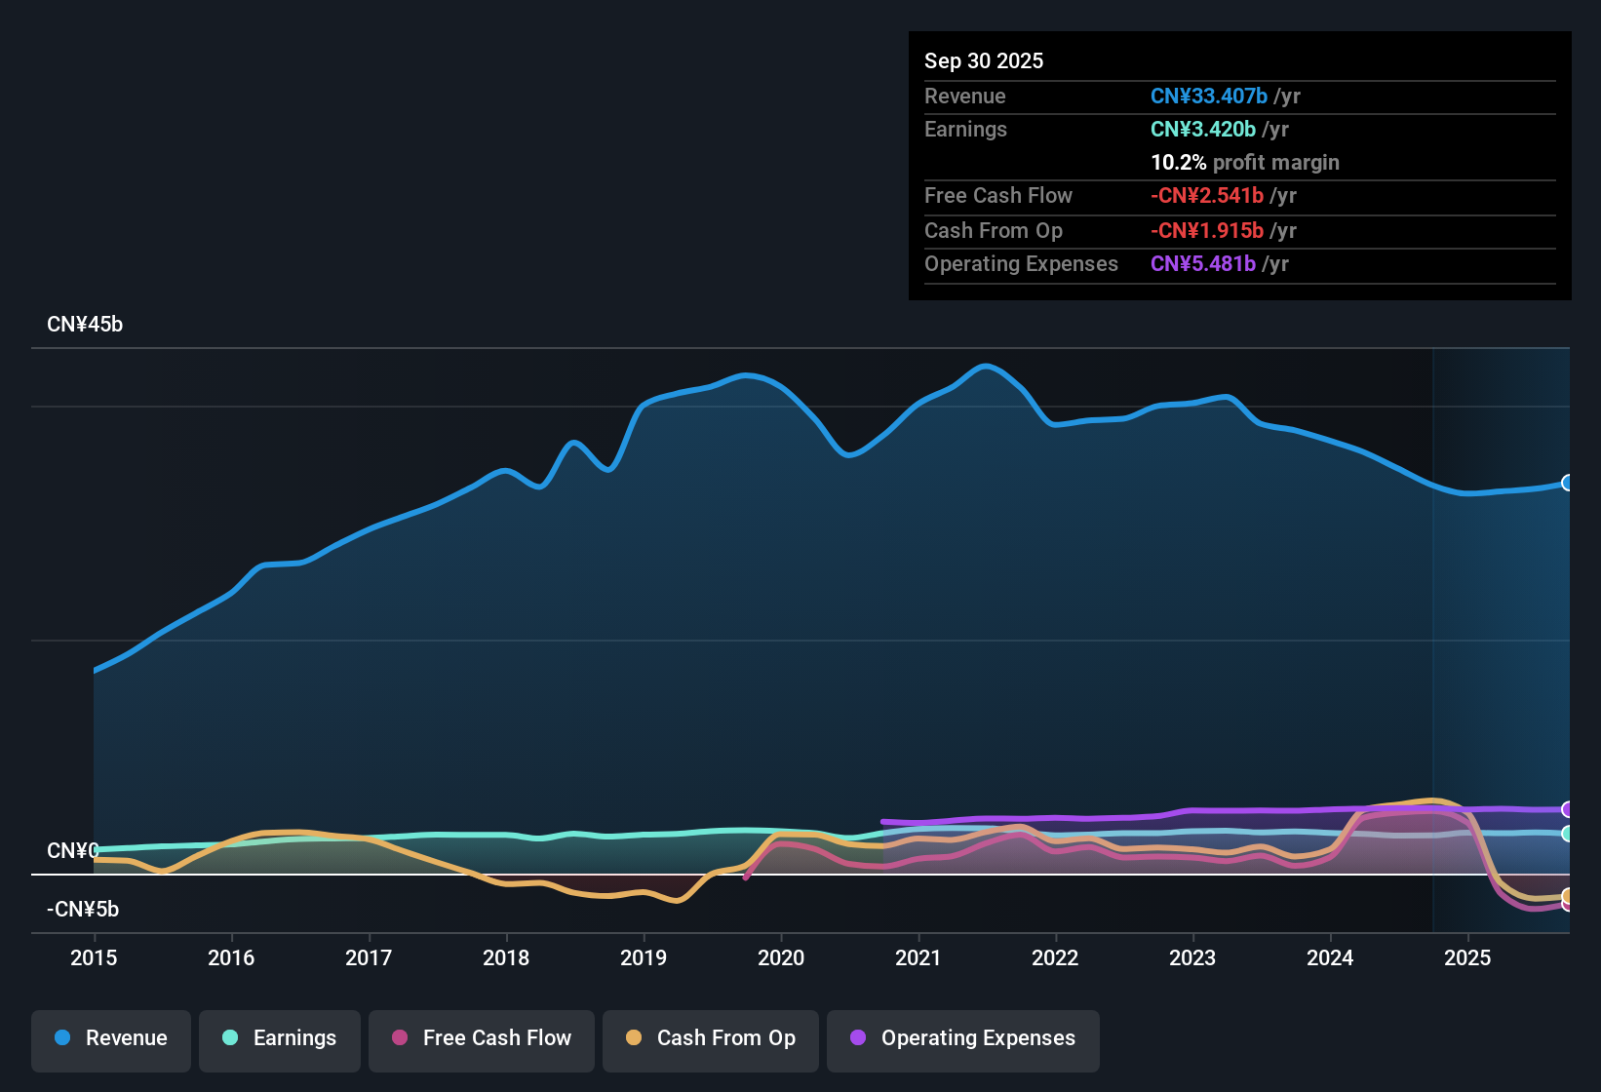Click the purple Operating Expenses dot
Screen dimensions: 1601x1092
click(857, 1038)
